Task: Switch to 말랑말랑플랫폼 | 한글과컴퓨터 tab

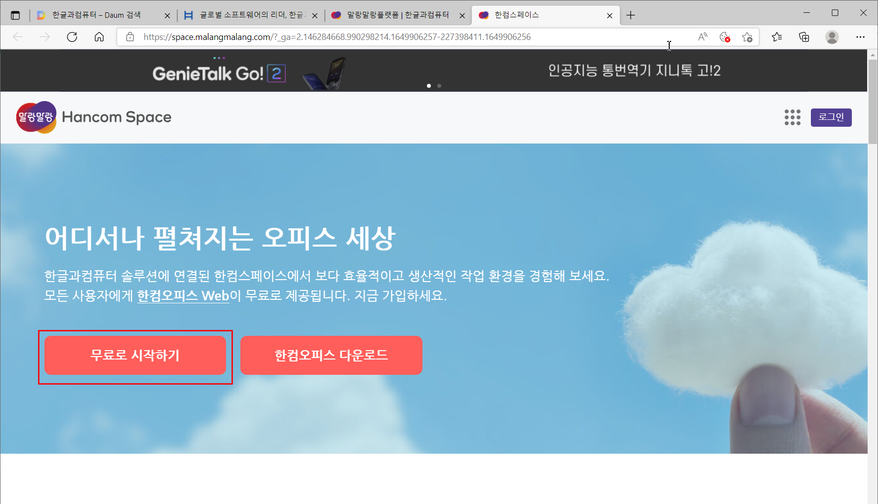Action: point(398,15)
